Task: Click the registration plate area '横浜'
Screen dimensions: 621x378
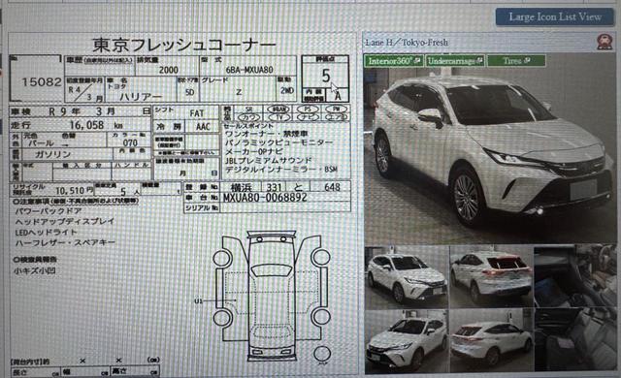Action: (x=241, y=187)
